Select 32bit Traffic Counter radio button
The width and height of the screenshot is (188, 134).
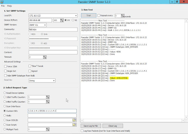[x=5, y=97]
